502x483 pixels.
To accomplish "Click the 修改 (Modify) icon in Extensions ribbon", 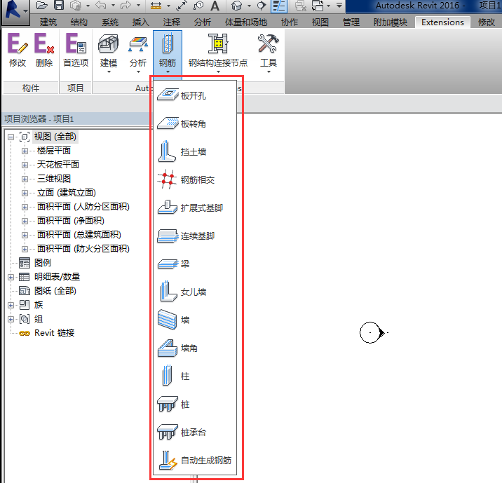I will pyautogui.click(x=17, y=50).
